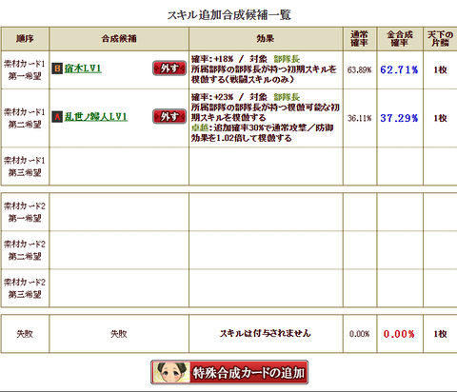Viewport: 457px width, 392px height.
Task: Select the red 0.00% failure rate
Action: coord(399,334)
